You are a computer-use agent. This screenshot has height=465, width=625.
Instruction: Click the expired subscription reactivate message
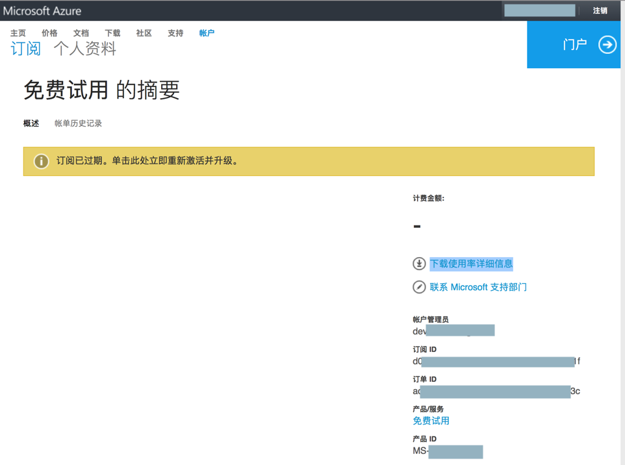coord(147,161)
